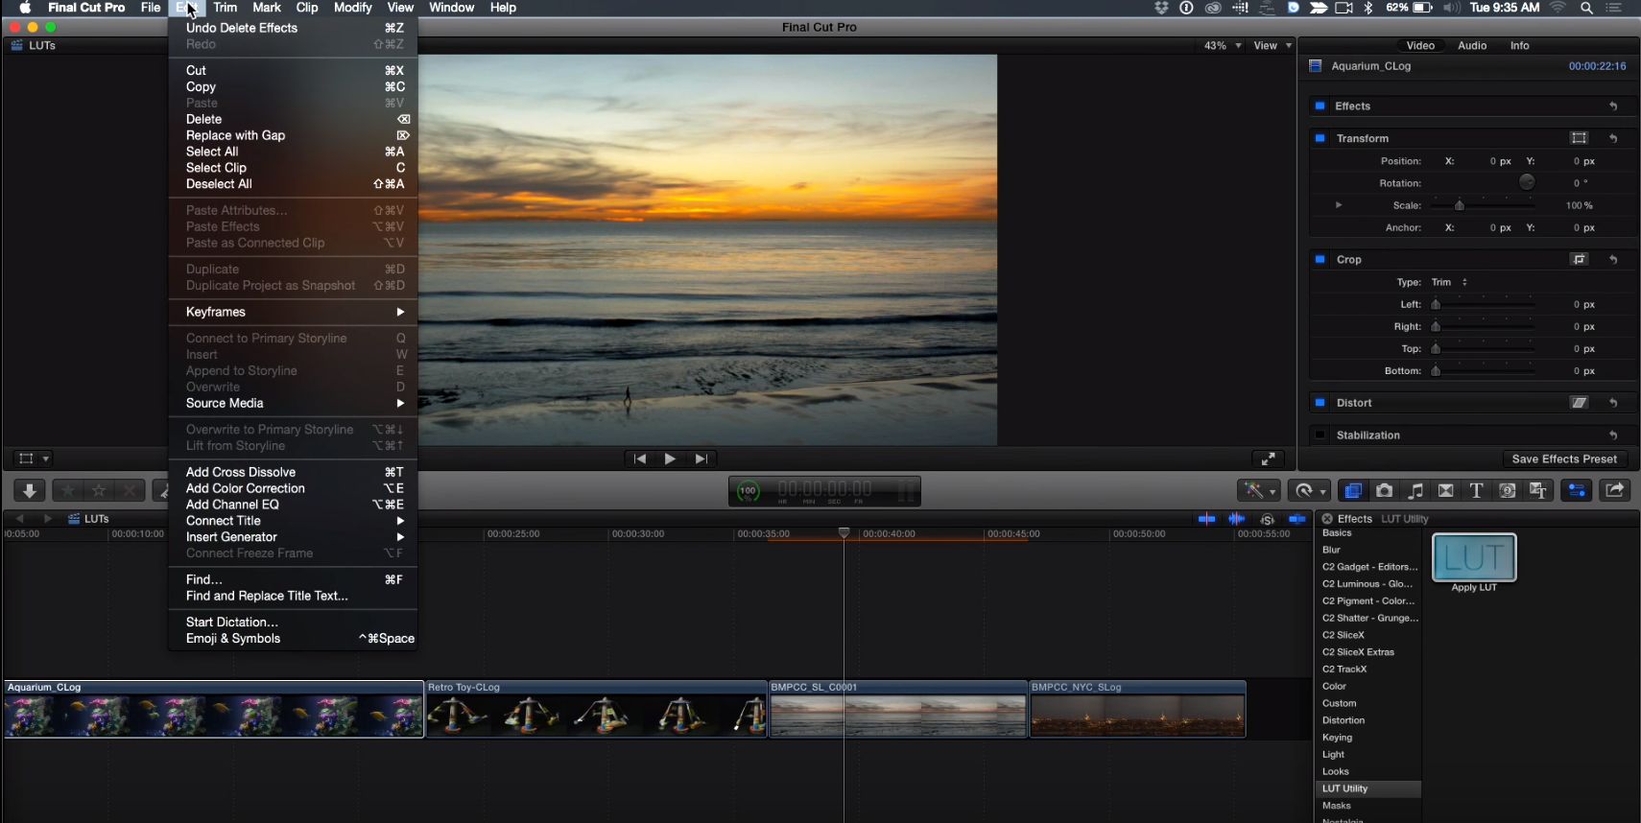Image resolution: width=1641 pixels, height=823 pixels.
Task: Enable the Stabilization checkbox
Action: (1320, 435)
